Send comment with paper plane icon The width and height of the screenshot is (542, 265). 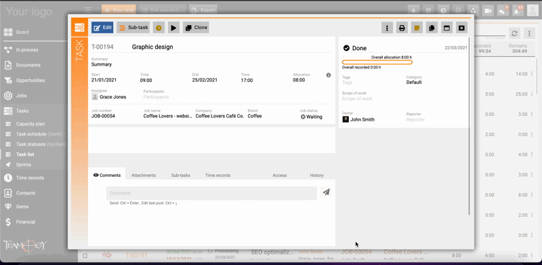click(326, 192)
